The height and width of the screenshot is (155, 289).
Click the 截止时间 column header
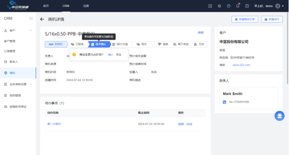click(x=144, y=113)
